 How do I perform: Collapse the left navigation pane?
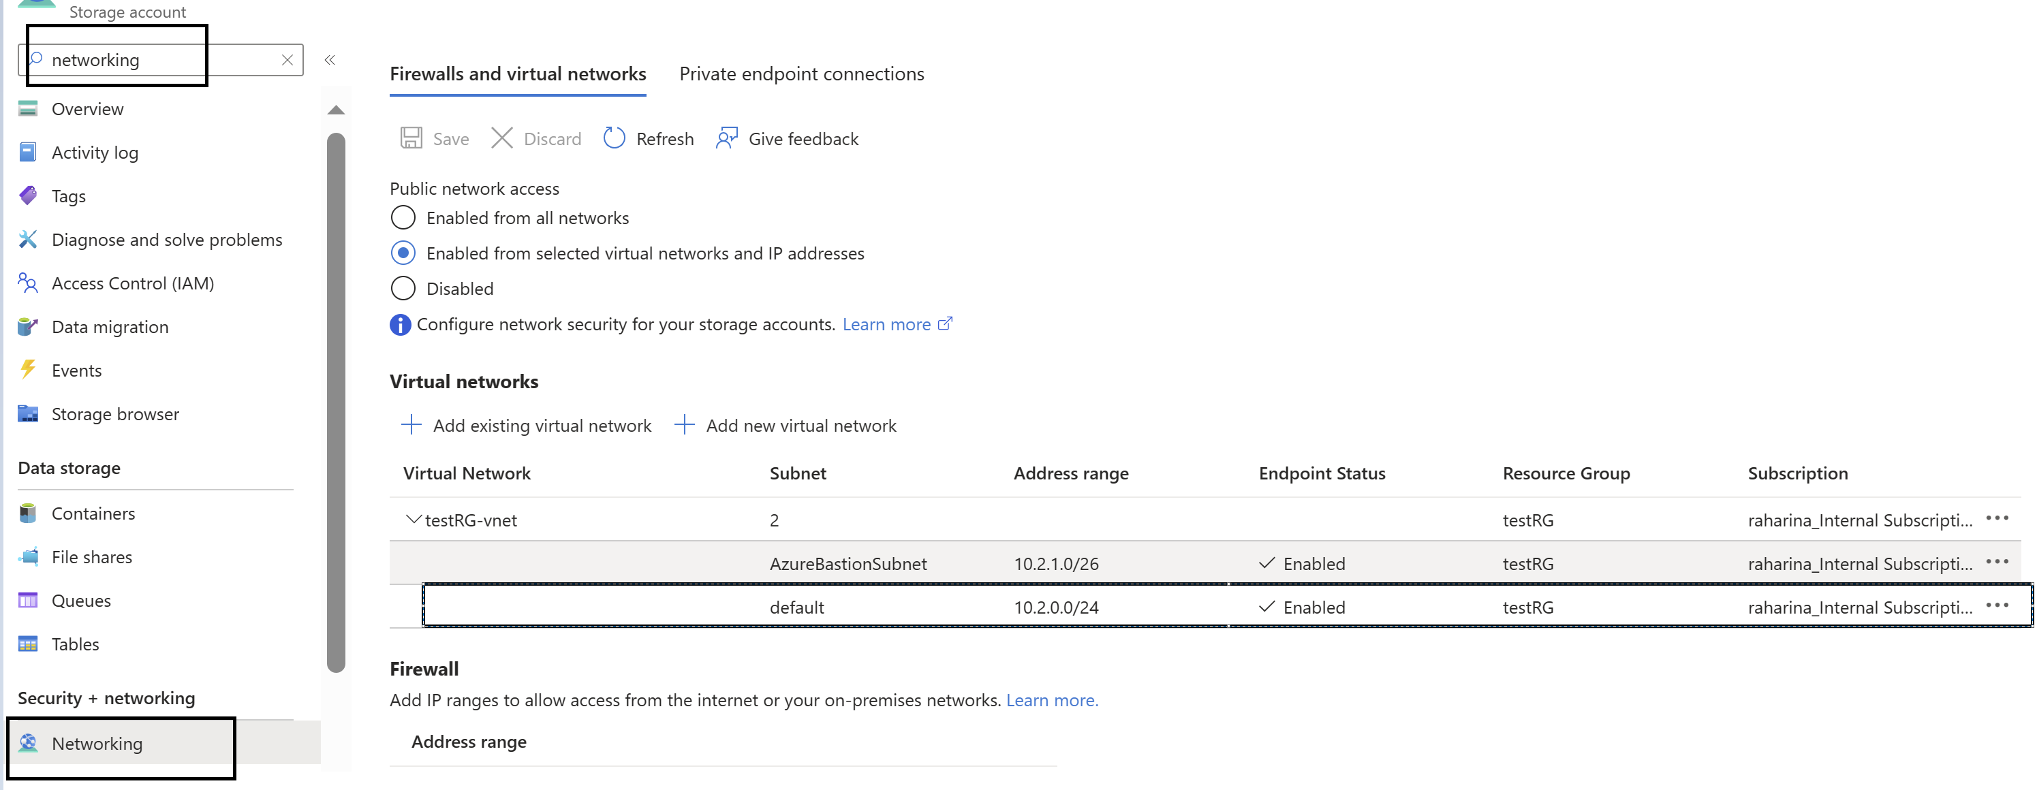330,59
